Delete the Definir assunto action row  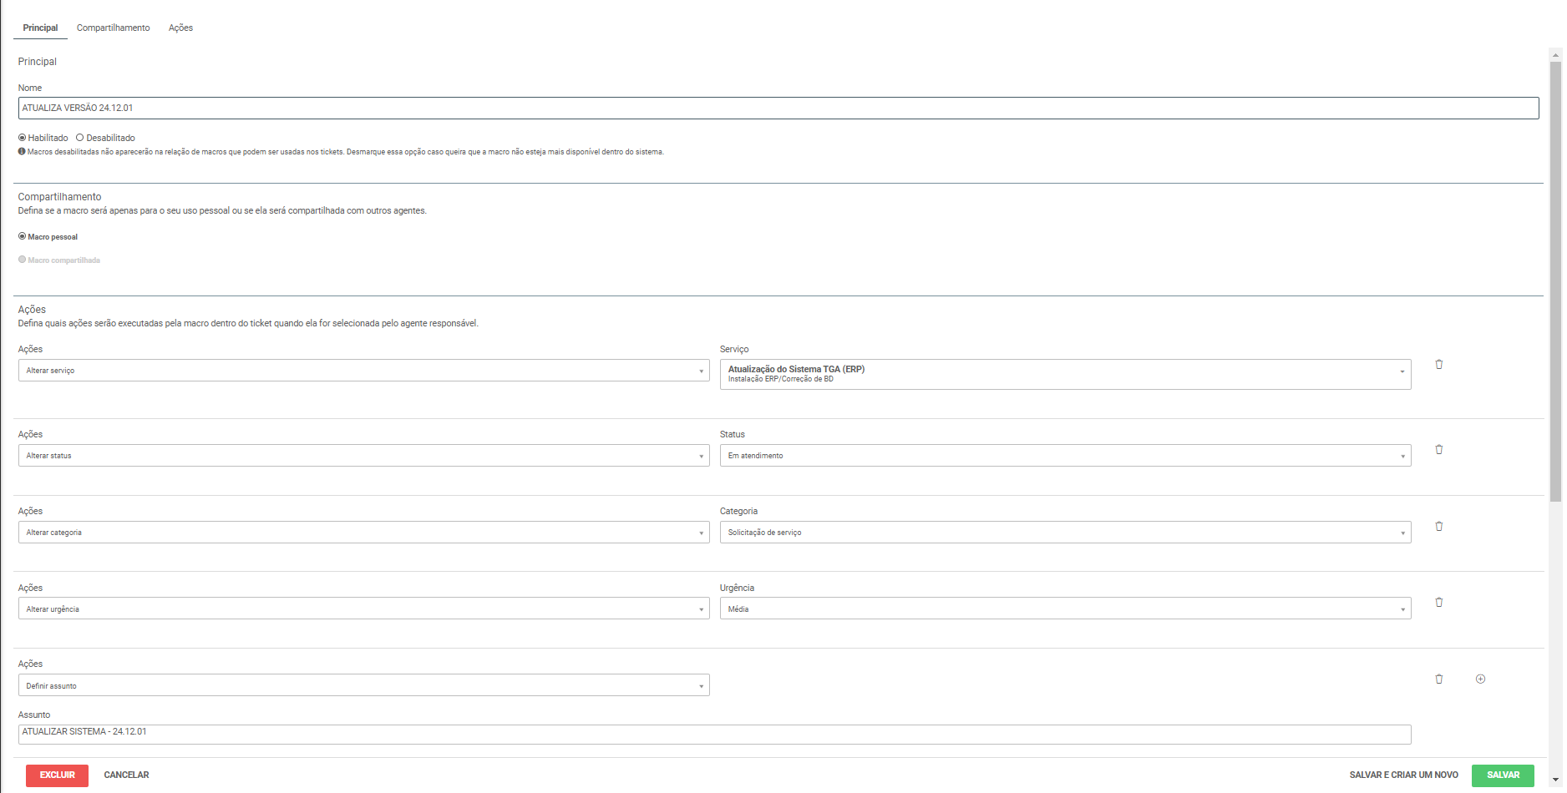tap(1438, 679)
